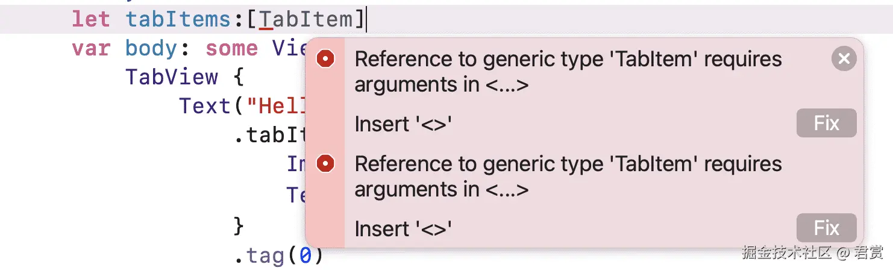893x270 pixels.
Task: Apply the second Fix button
Action: click(826, 228)
